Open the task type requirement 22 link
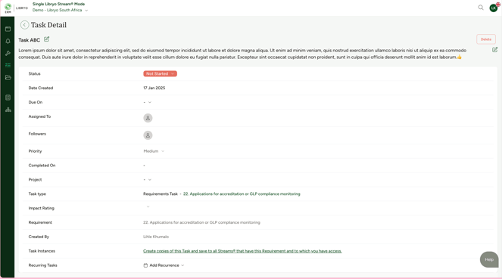The width and height of the screenshot is (502, 279). tap(242, 194)
